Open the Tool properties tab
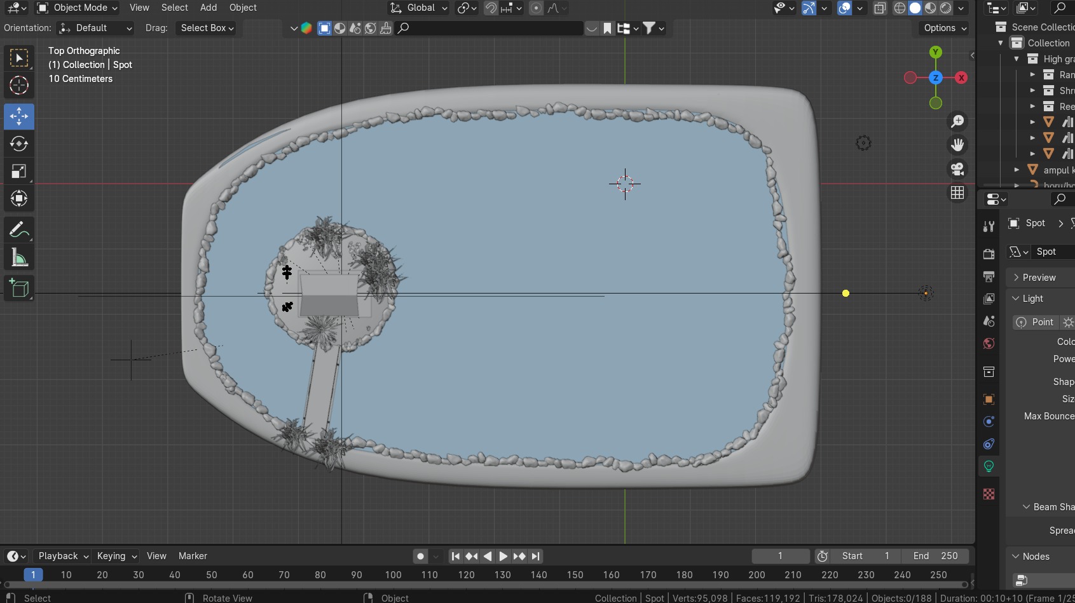The width and height of the screenshot is (1075, 603). (x=989, y=226)
